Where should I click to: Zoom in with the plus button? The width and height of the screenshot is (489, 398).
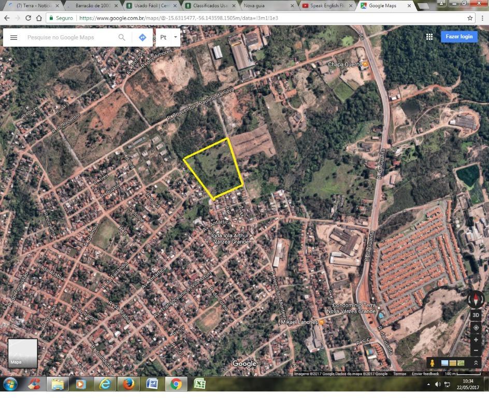(x=476, y=339)
